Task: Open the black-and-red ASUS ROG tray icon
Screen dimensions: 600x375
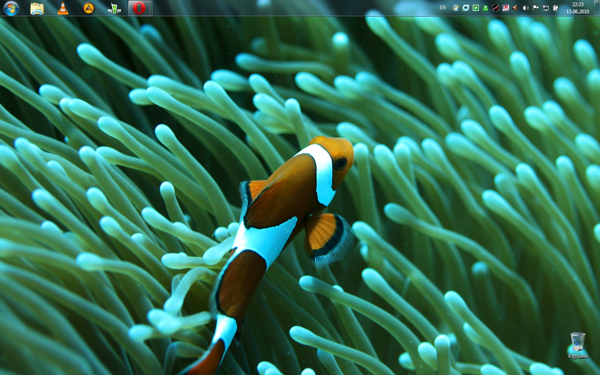Action: (x=496, y=8)
